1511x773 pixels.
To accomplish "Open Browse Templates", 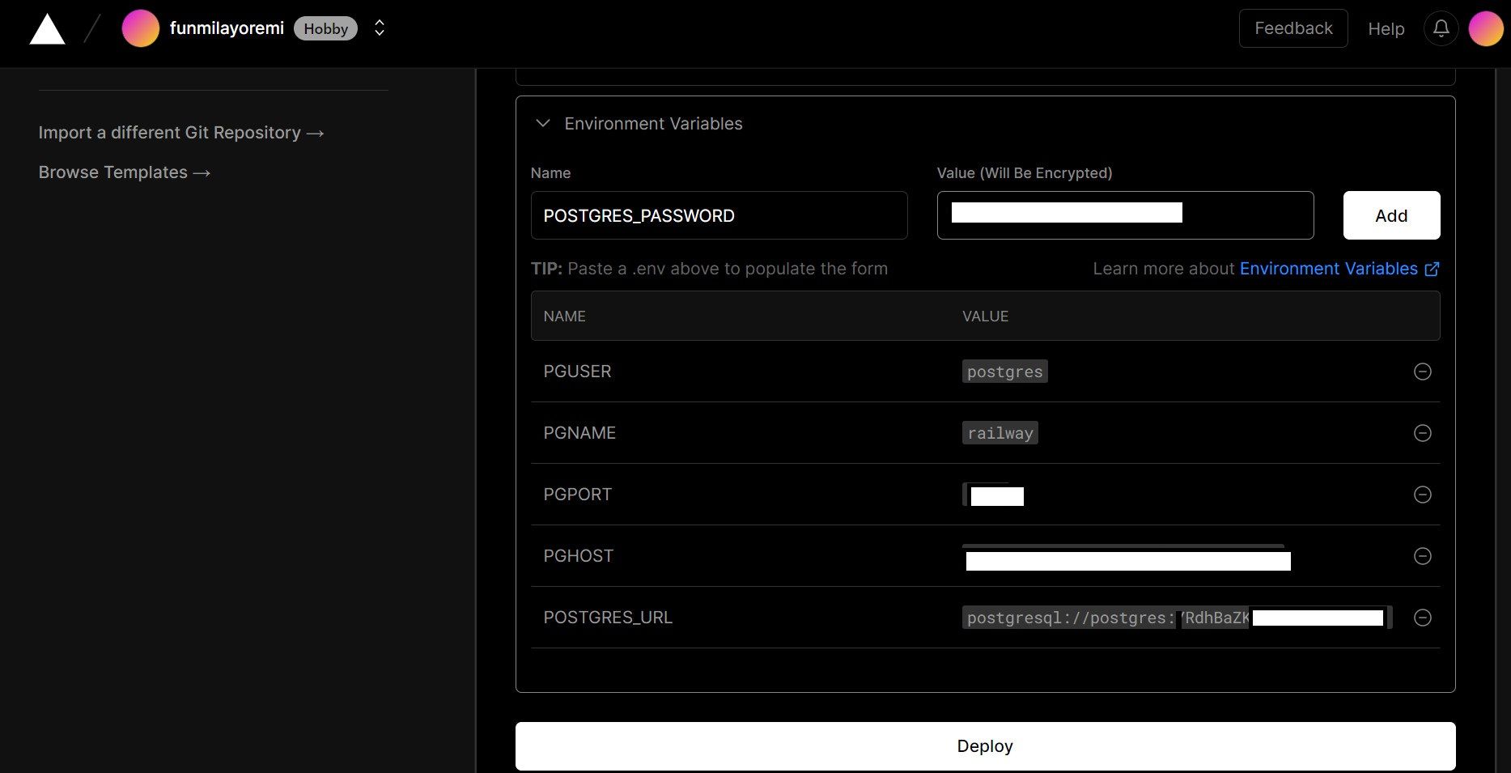I will [x=124, y=172].
